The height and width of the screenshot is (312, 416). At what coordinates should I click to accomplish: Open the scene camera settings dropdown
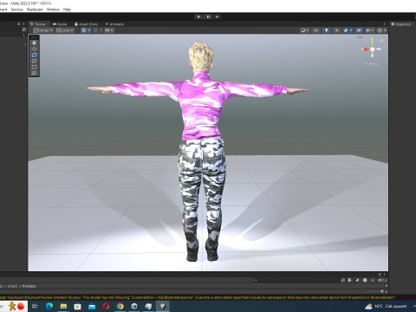[370, 30]
